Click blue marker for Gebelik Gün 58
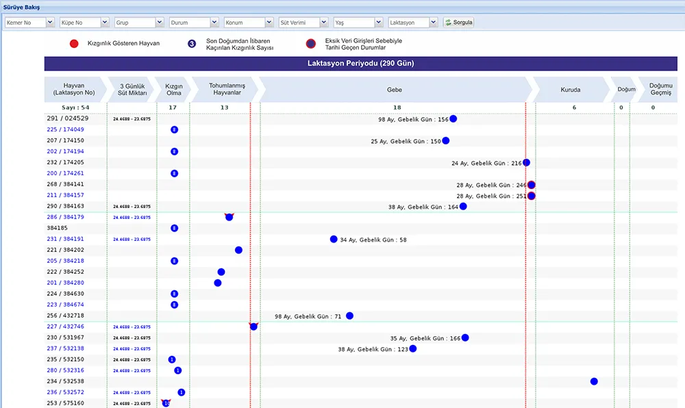The height and width of the screenshot is (408, 685). (334, 239)
